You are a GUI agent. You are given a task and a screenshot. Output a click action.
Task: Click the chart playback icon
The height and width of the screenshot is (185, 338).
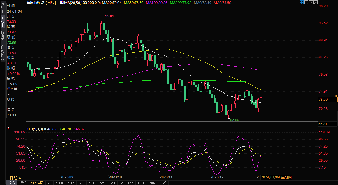click(x=311, y=2)
